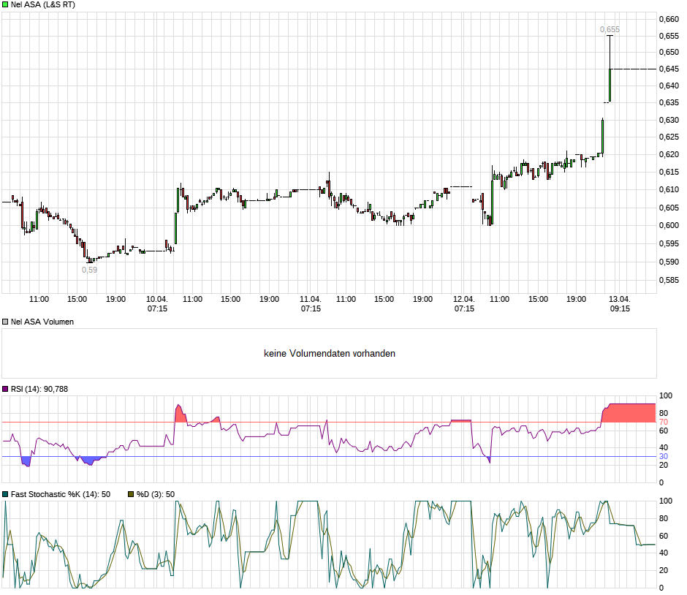Screen dimensions: 687x595
Task: Click the 0,660 price axis value
Action: point(669,19)
